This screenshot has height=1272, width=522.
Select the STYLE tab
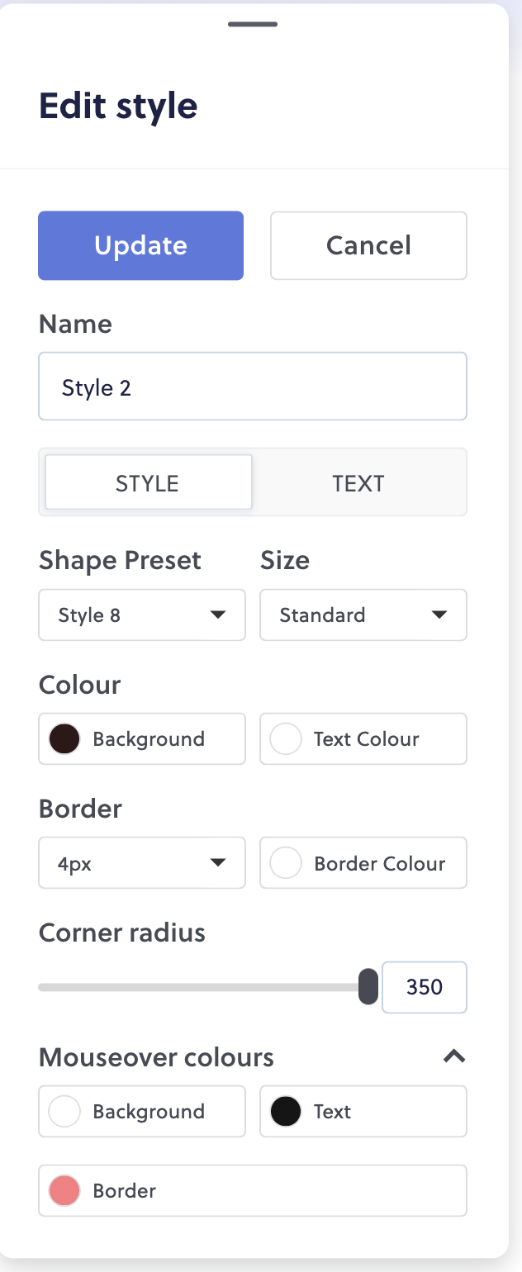click(x=148, y=482)
